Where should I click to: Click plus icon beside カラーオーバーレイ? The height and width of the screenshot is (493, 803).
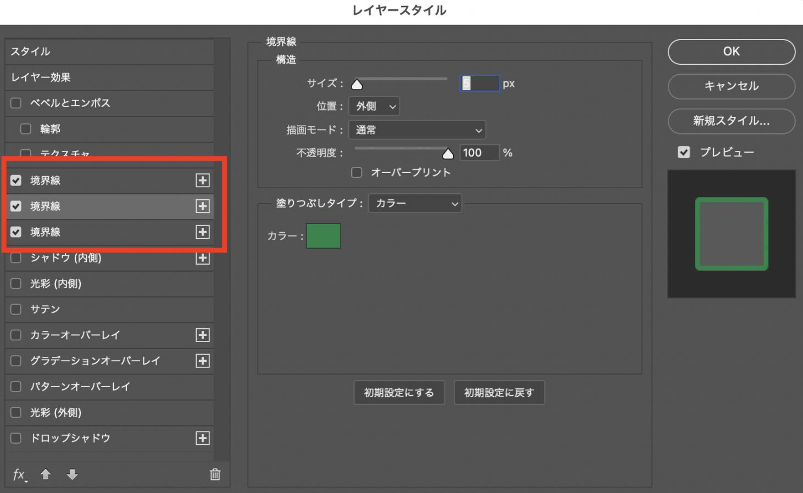(x=203, y=335)
